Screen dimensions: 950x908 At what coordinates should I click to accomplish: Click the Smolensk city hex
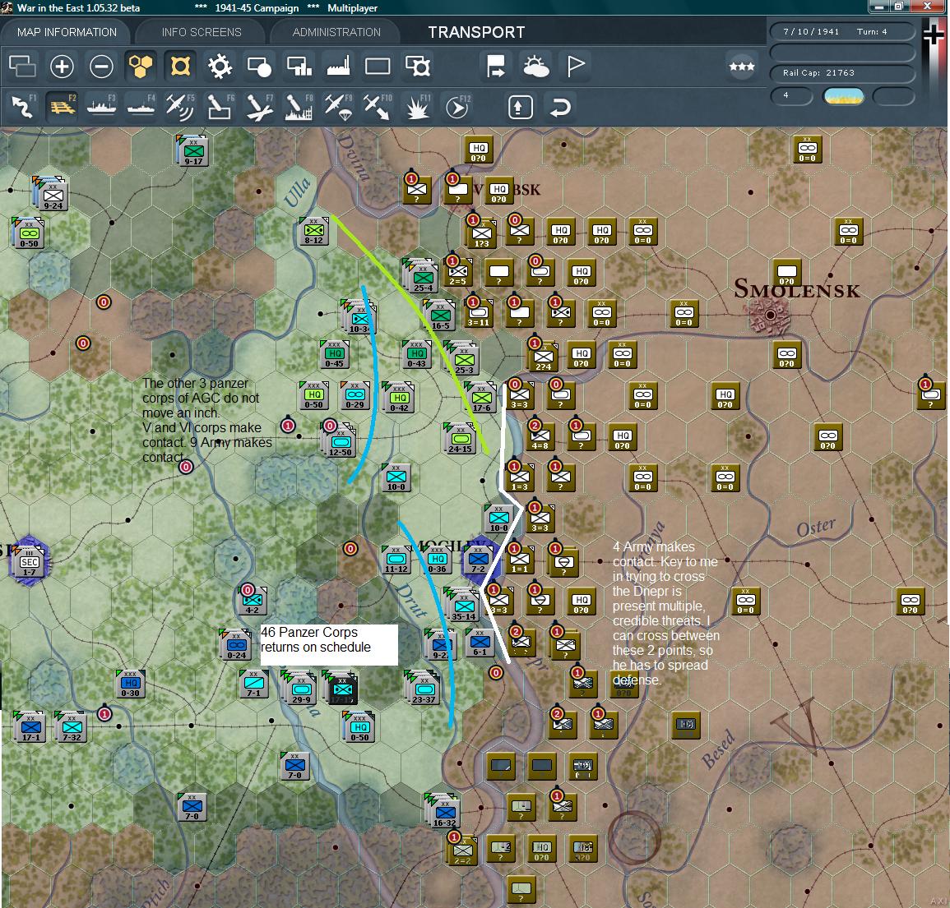coord(769,315)
